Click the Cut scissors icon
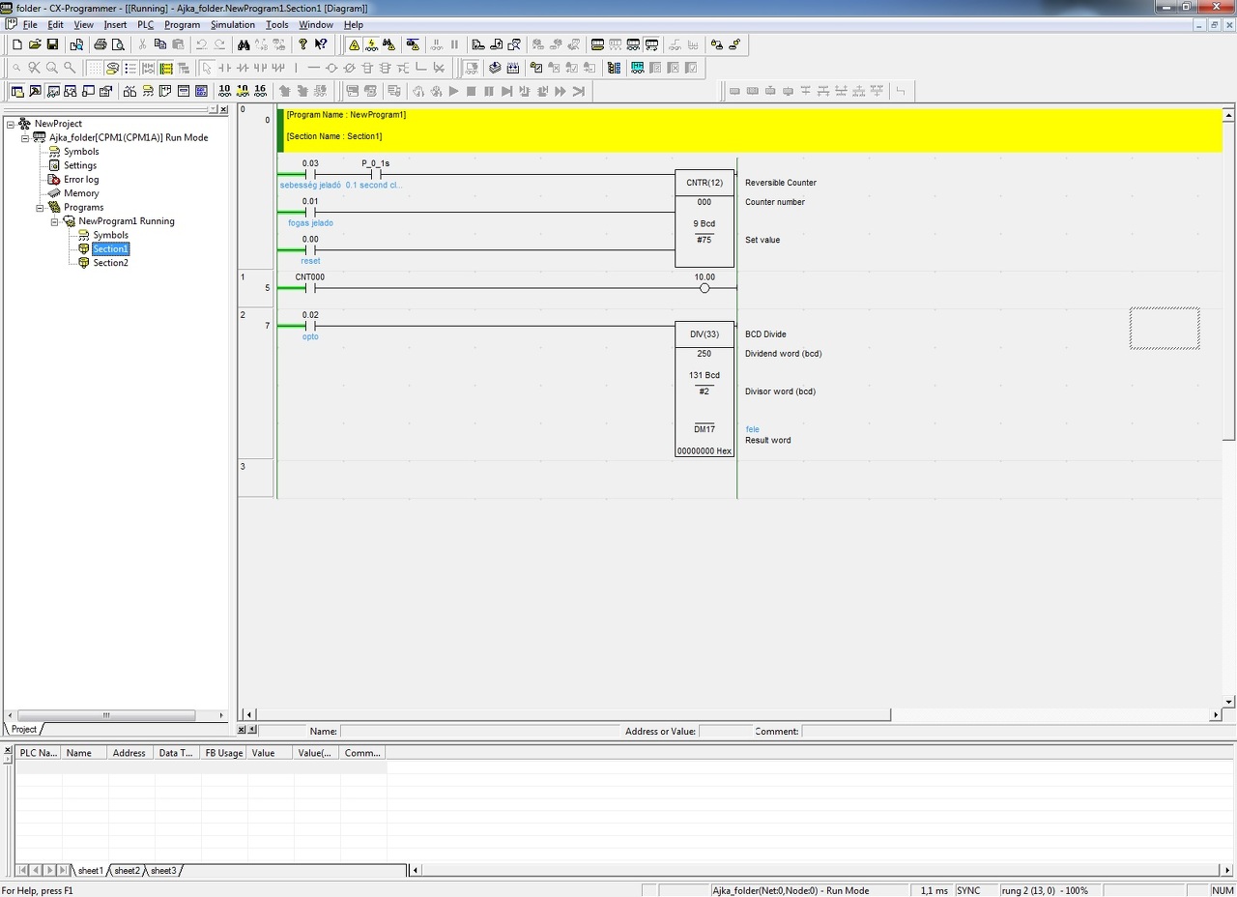 click(143, 44)
